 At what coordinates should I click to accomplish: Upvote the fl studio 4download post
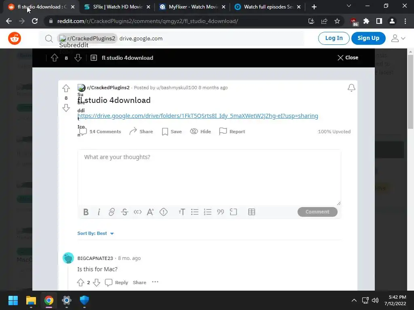(66, 88)
